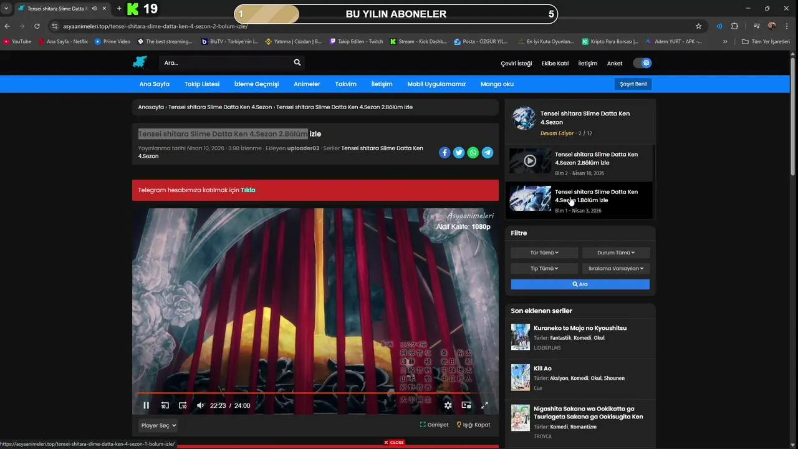Seek on the red video progress bar
This screenshot has width=798, height=449.
click(315, 393)
